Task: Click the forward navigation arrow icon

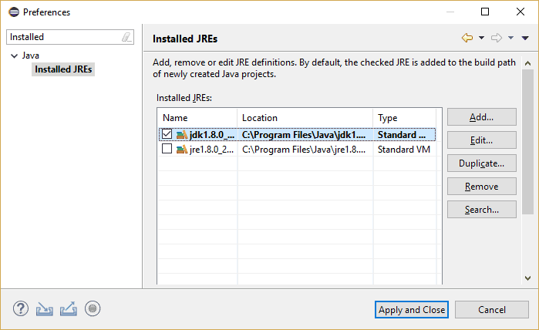Action: click(x=496, y=38)
